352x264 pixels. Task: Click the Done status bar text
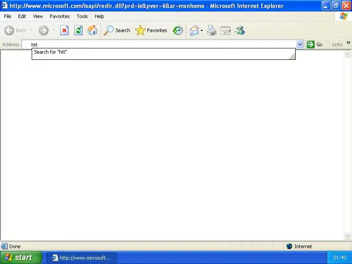pyautogui.click(x=15, y=246)
